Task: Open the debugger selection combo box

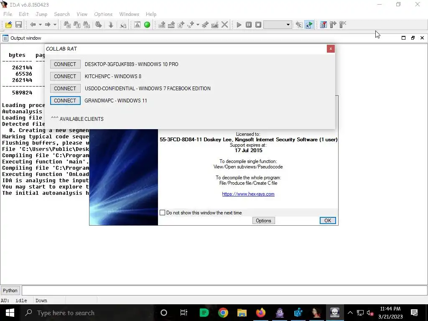Action: point(278,25)
